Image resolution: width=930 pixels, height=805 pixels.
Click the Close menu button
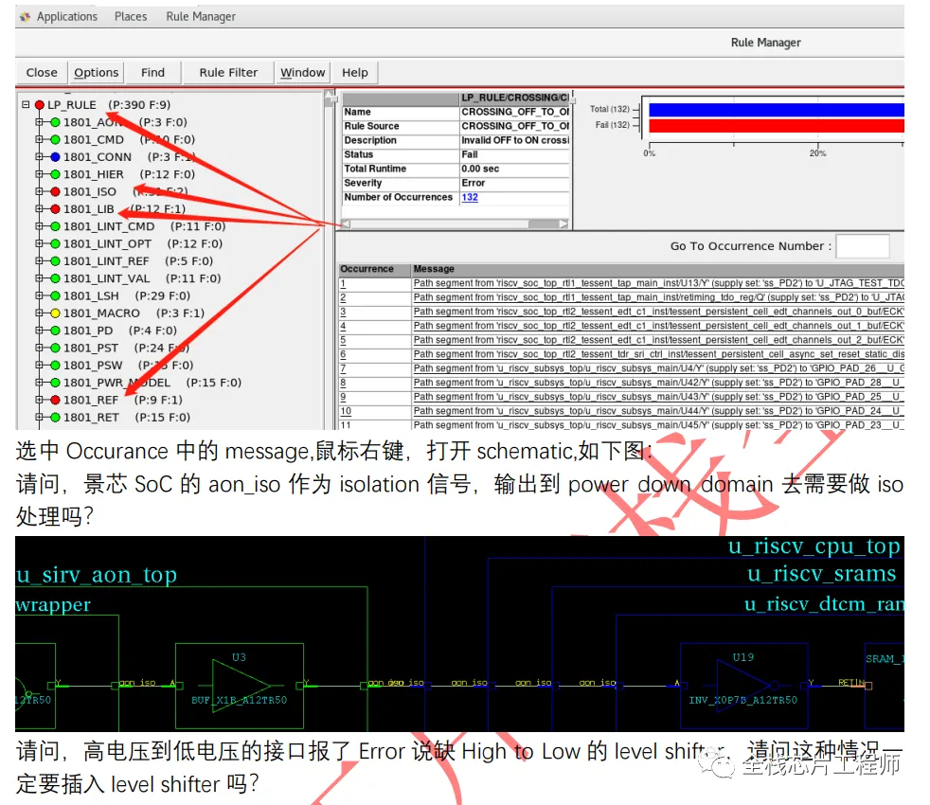[42, 72]
